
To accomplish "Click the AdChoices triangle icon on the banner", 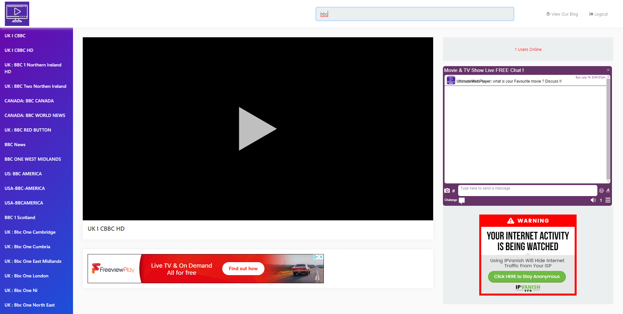I will click(x=316, y=257).
